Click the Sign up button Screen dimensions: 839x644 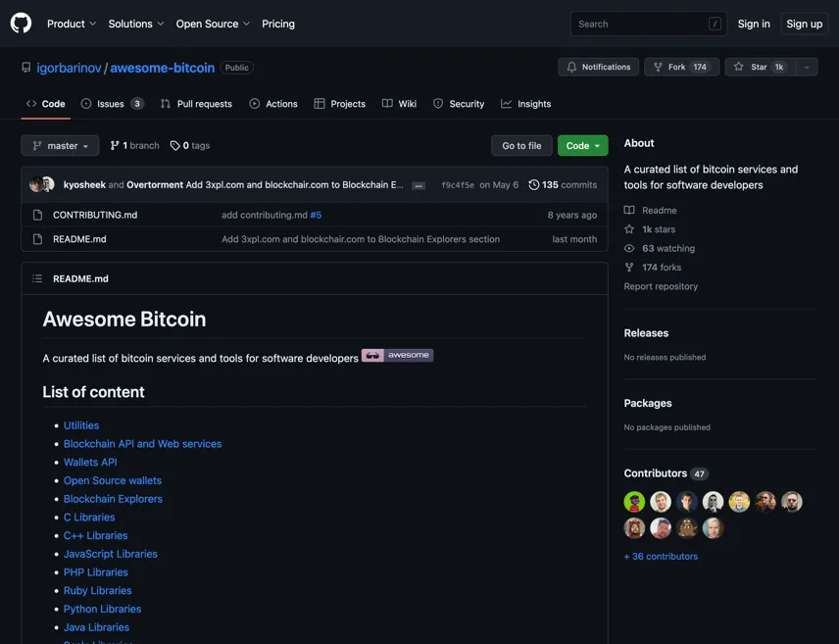point(805,24)
